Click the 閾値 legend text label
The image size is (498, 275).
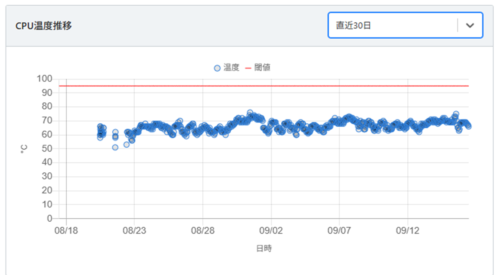262,68
